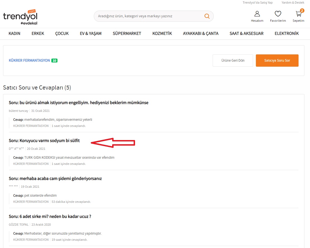Click the Satıcıya Soru Sor button
310x248 pixels.
click(x=277, y=61)
